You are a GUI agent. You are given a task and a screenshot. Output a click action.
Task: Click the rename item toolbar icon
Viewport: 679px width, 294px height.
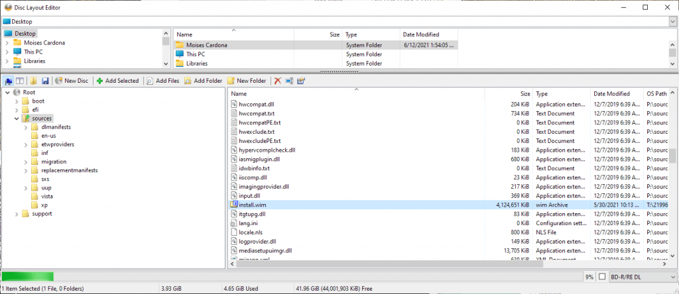point(289,81)
